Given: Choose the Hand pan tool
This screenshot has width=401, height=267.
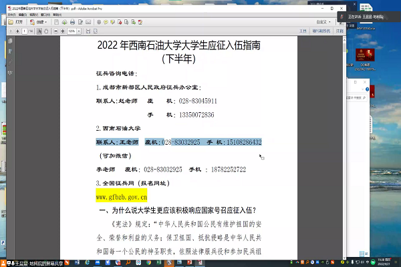Looking at the screenshot, I should [46, 31].
